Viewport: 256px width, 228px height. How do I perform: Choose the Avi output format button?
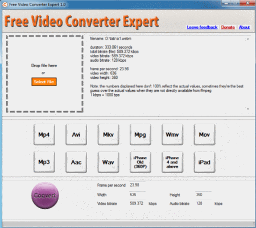pos(76,134)
